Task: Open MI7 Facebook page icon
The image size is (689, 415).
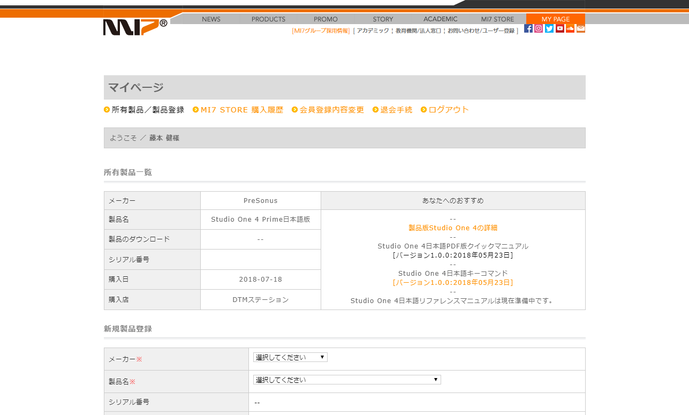Action: pyautogui.click(x=528, y=28)
